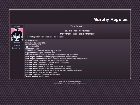Image resolution: width=140 pixels, height=105 pixels.
Task: Go back via the '<< back' link
Action: click(x=17, y=26)
